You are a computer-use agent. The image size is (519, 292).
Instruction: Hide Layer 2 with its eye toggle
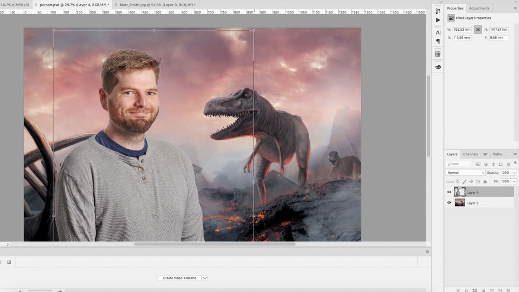[x=449, y=202]
